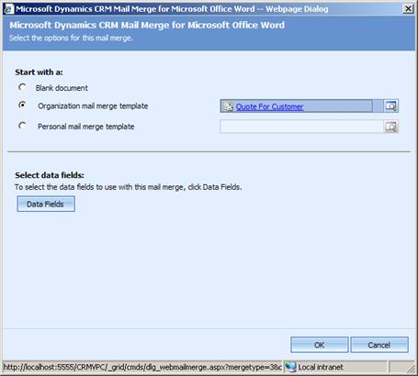The image size is (418, 376).
Task: Click the 'Start with a:' heading
Action: click(x=39, y=72)
